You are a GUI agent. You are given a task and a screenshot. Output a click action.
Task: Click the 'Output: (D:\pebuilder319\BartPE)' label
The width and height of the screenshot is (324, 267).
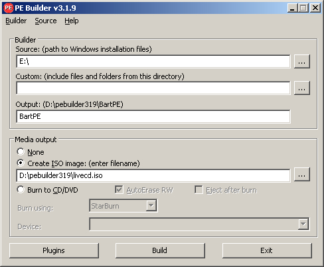click(69, 104)
